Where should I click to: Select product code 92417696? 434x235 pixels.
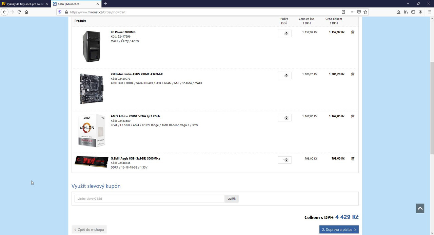pyautogui.click(x=124, y=37)
